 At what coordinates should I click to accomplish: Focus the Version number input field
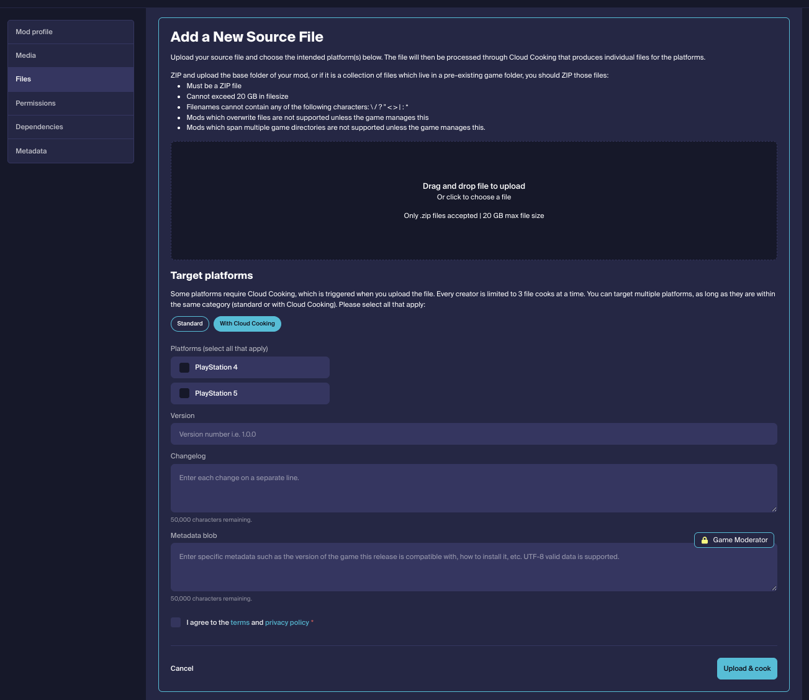(474, 434)
